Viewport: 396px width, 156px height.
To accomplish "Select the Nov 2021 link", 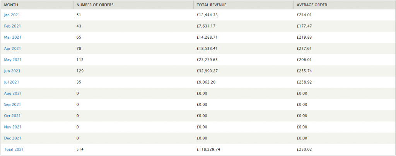I will [13, 127].
